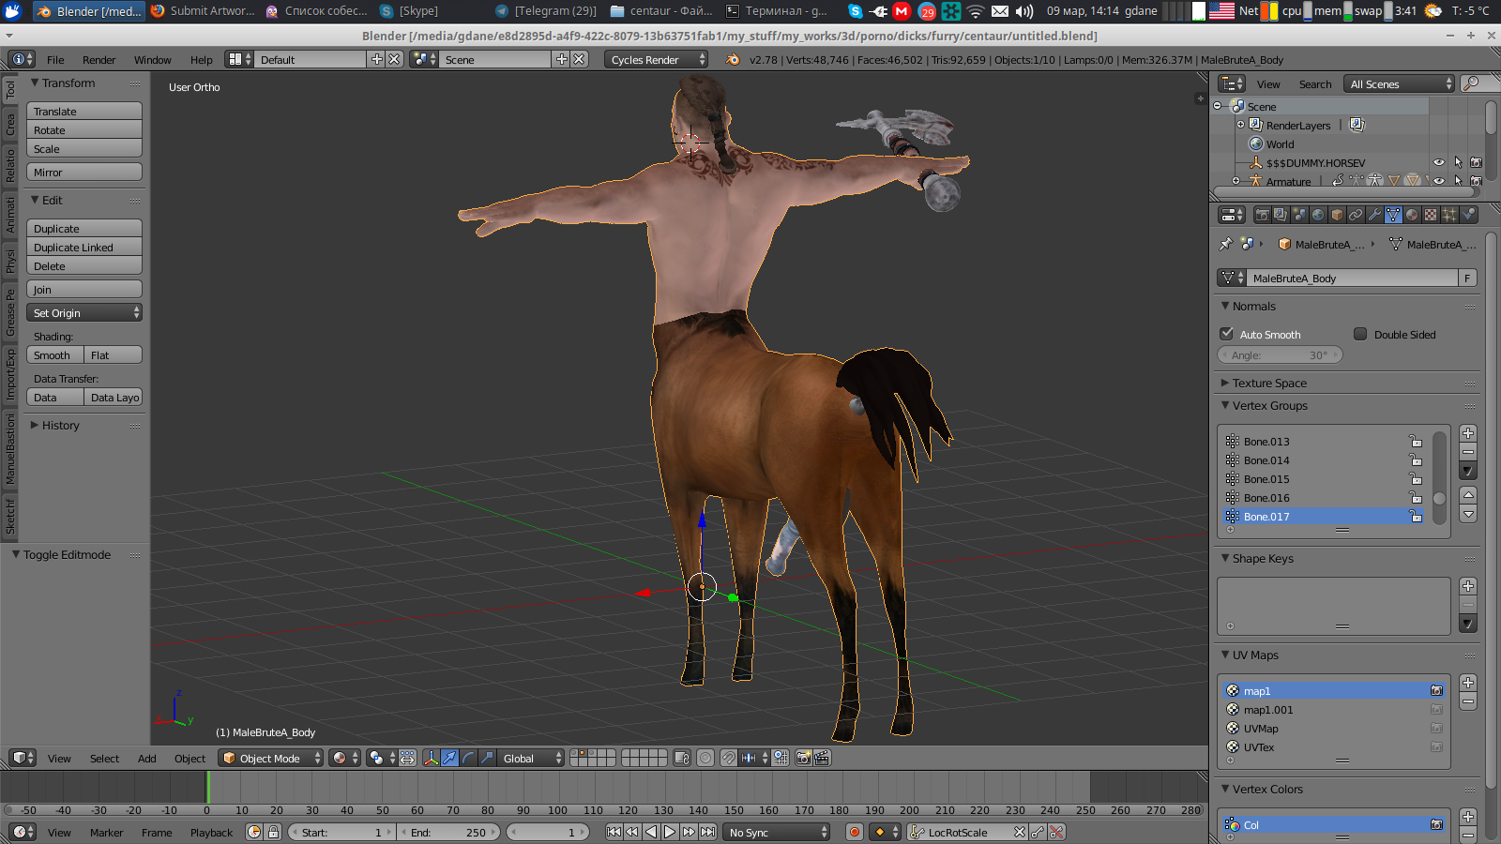Open the Cycles Render engine dropdown
The image size is (1501, 844).
click(x=656, y=59)
